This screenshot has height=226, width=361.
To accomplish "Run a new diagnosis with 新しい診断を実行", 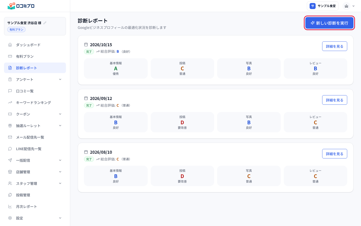I will click(329, 23).
